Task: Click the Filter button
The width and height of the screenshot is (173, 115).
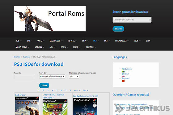Action: click(x=44, y=86)
